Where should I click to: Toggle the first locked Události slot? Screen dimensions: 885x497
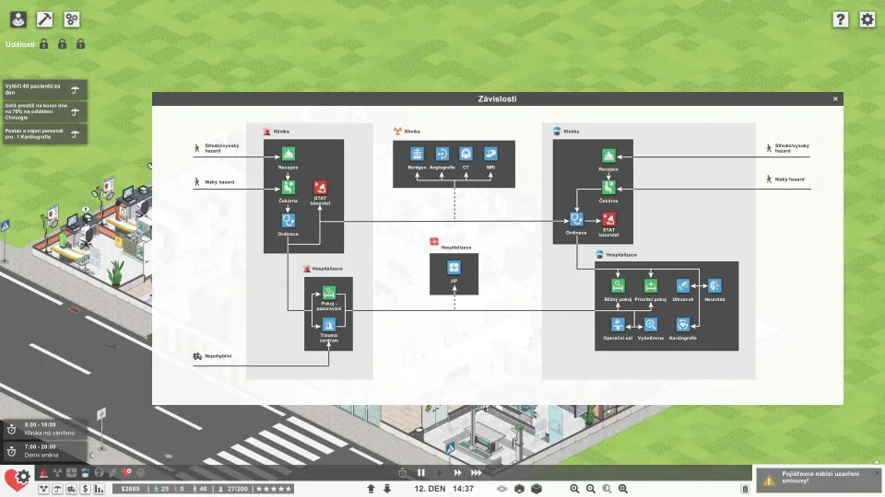(43, 43)
